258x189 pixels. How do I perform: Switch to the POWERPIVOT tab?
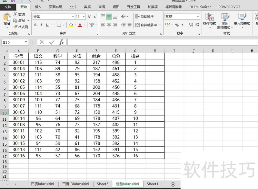click(x=229, y=7)
